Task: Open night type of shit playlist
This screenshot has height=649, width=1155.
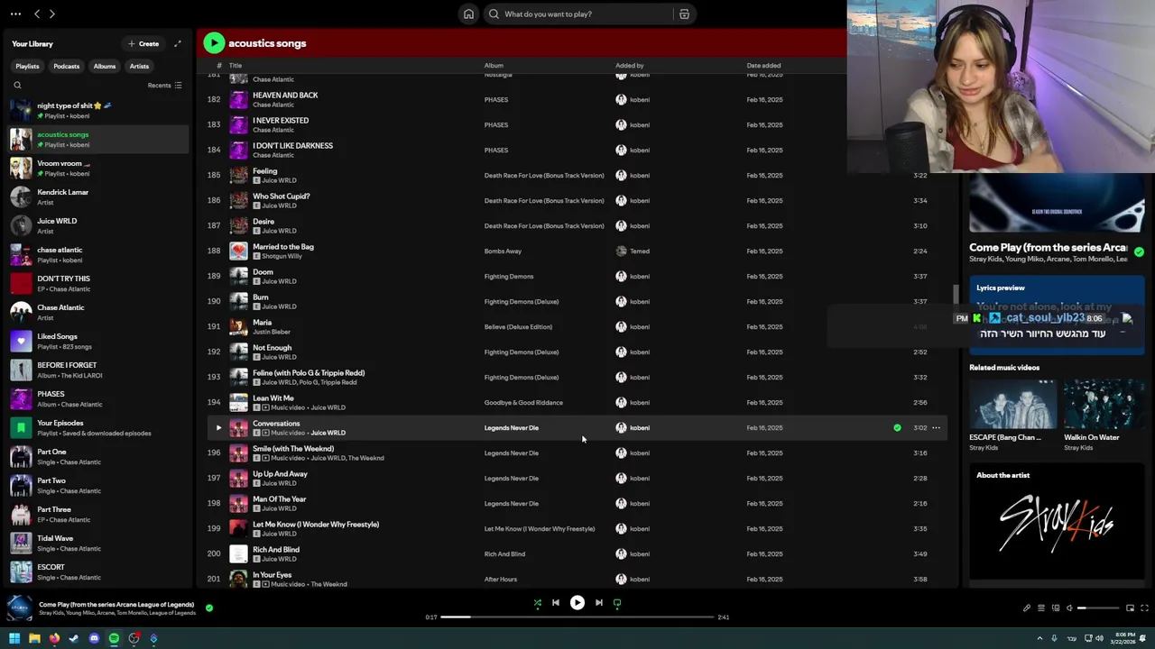Action: 97,110
